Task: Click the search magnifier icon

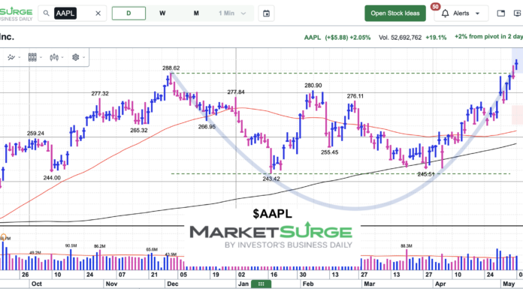Action: click(x=47, y=14)
